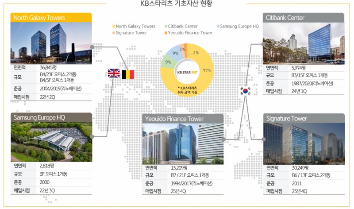Open Signature Tower building photo

click(x=304, y=143)
